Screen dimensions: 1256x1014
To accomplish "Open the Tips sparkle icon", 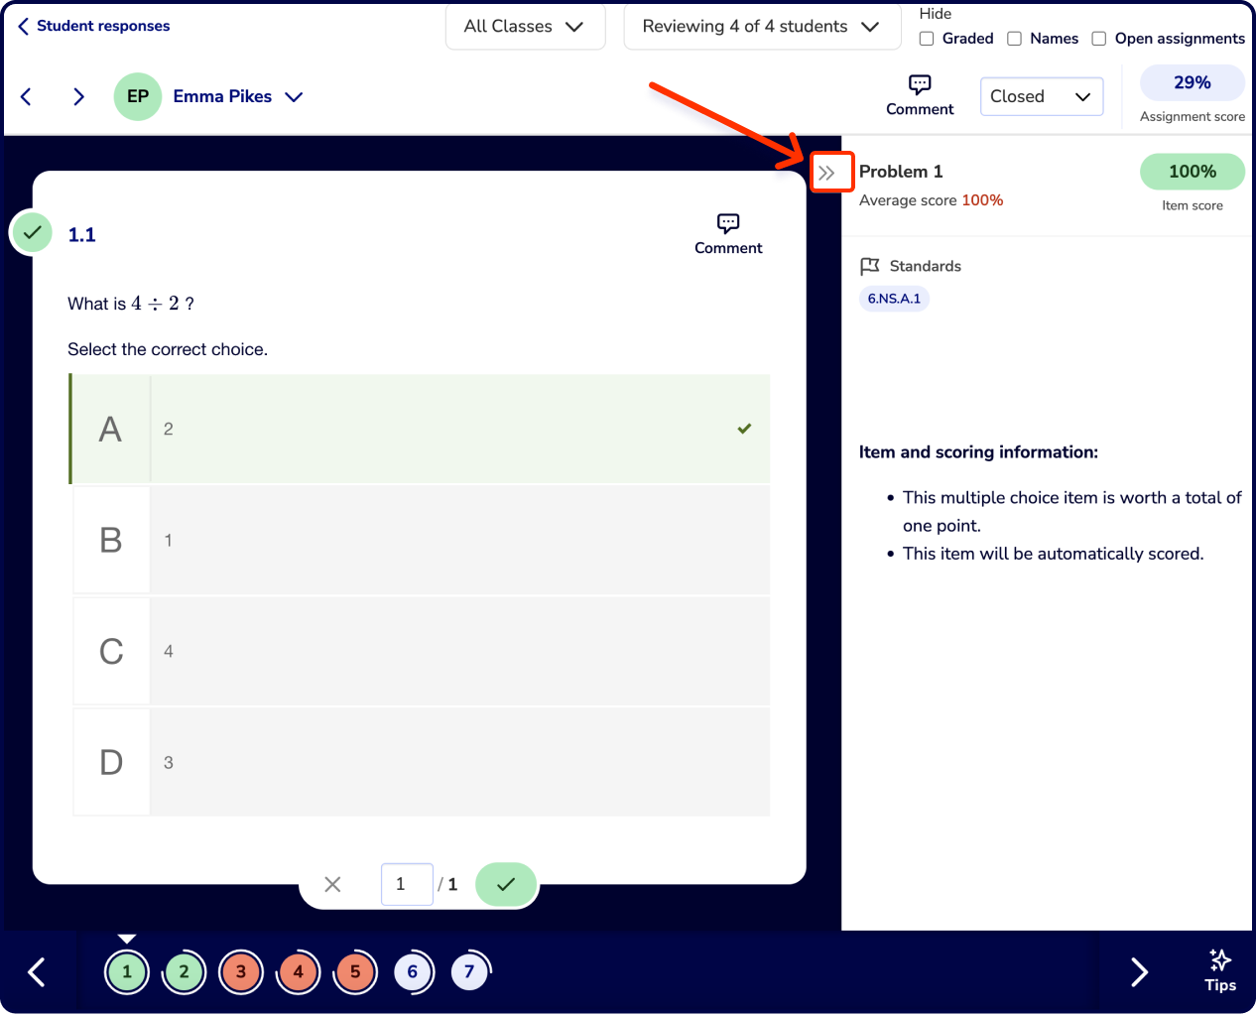I will (1220, 970).
